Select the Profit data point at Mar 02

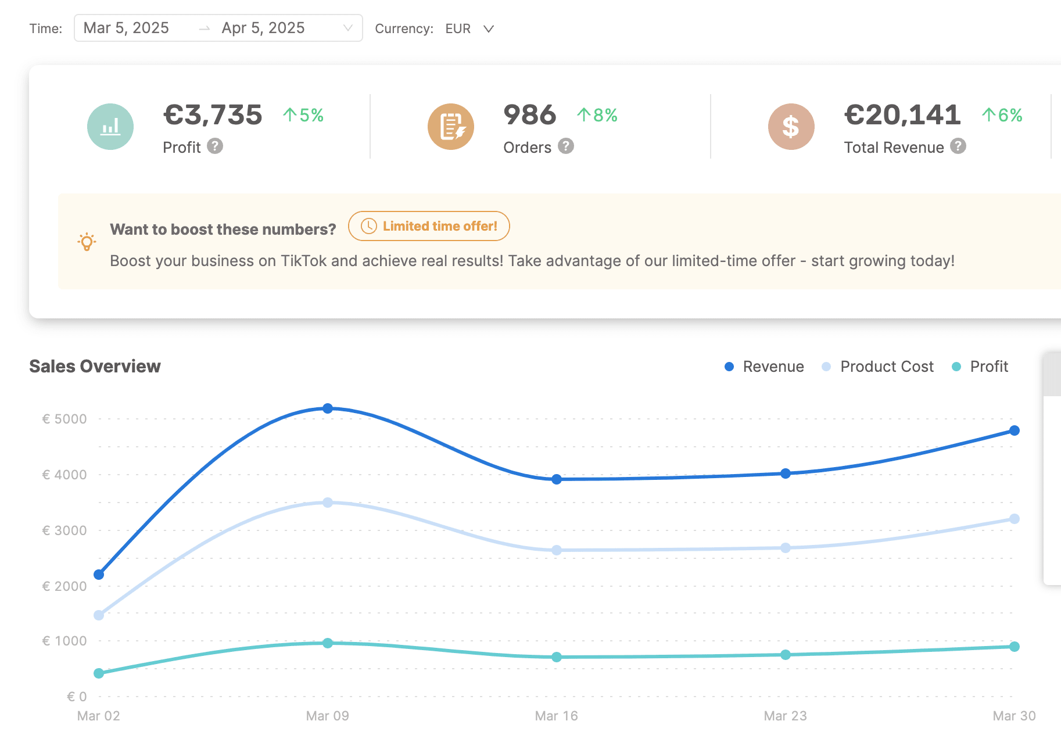pos(99,673)
